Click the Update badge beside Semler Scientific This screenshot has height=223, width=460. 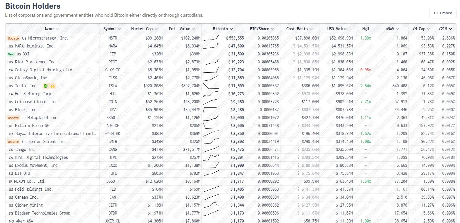13,142
